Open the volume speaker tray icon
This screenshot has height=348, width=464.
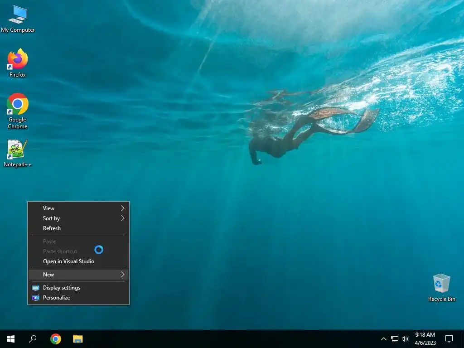pyautogui.click(x=405, y=339)
